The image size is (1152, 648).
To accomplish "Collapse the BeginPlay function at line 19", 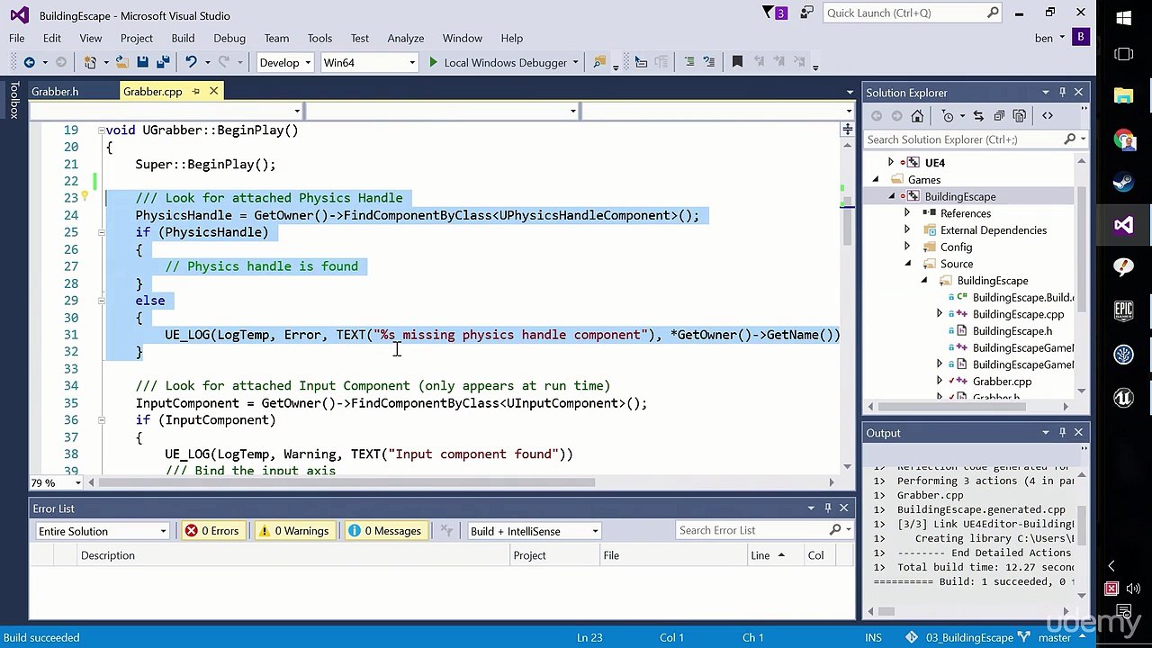I will [x=101, y=130].
